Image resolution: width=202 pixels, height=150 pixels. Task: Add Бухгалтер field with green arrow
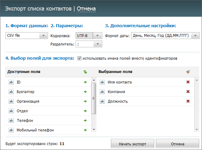(85, 92)
